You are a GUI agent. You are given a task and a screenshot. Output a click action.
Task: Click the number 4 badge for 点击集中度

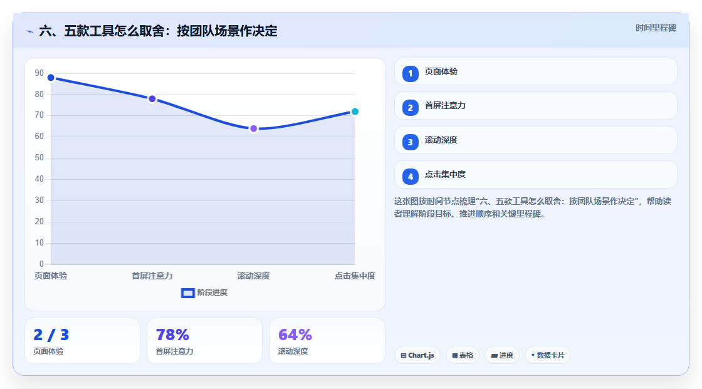point(410,177)
